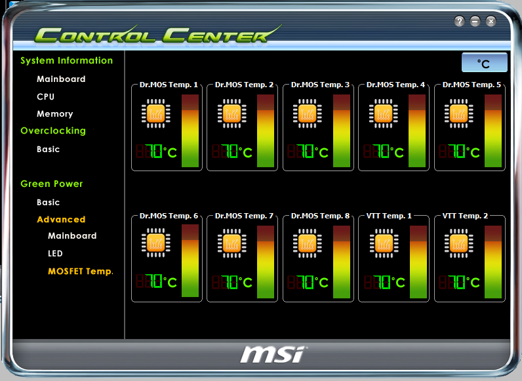Select Basic under Overclocking

tap(49, 150)
